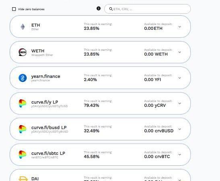Expand the curve.fi/y LP vault chevron
This screenshot has height=181, width=220.
180,103
